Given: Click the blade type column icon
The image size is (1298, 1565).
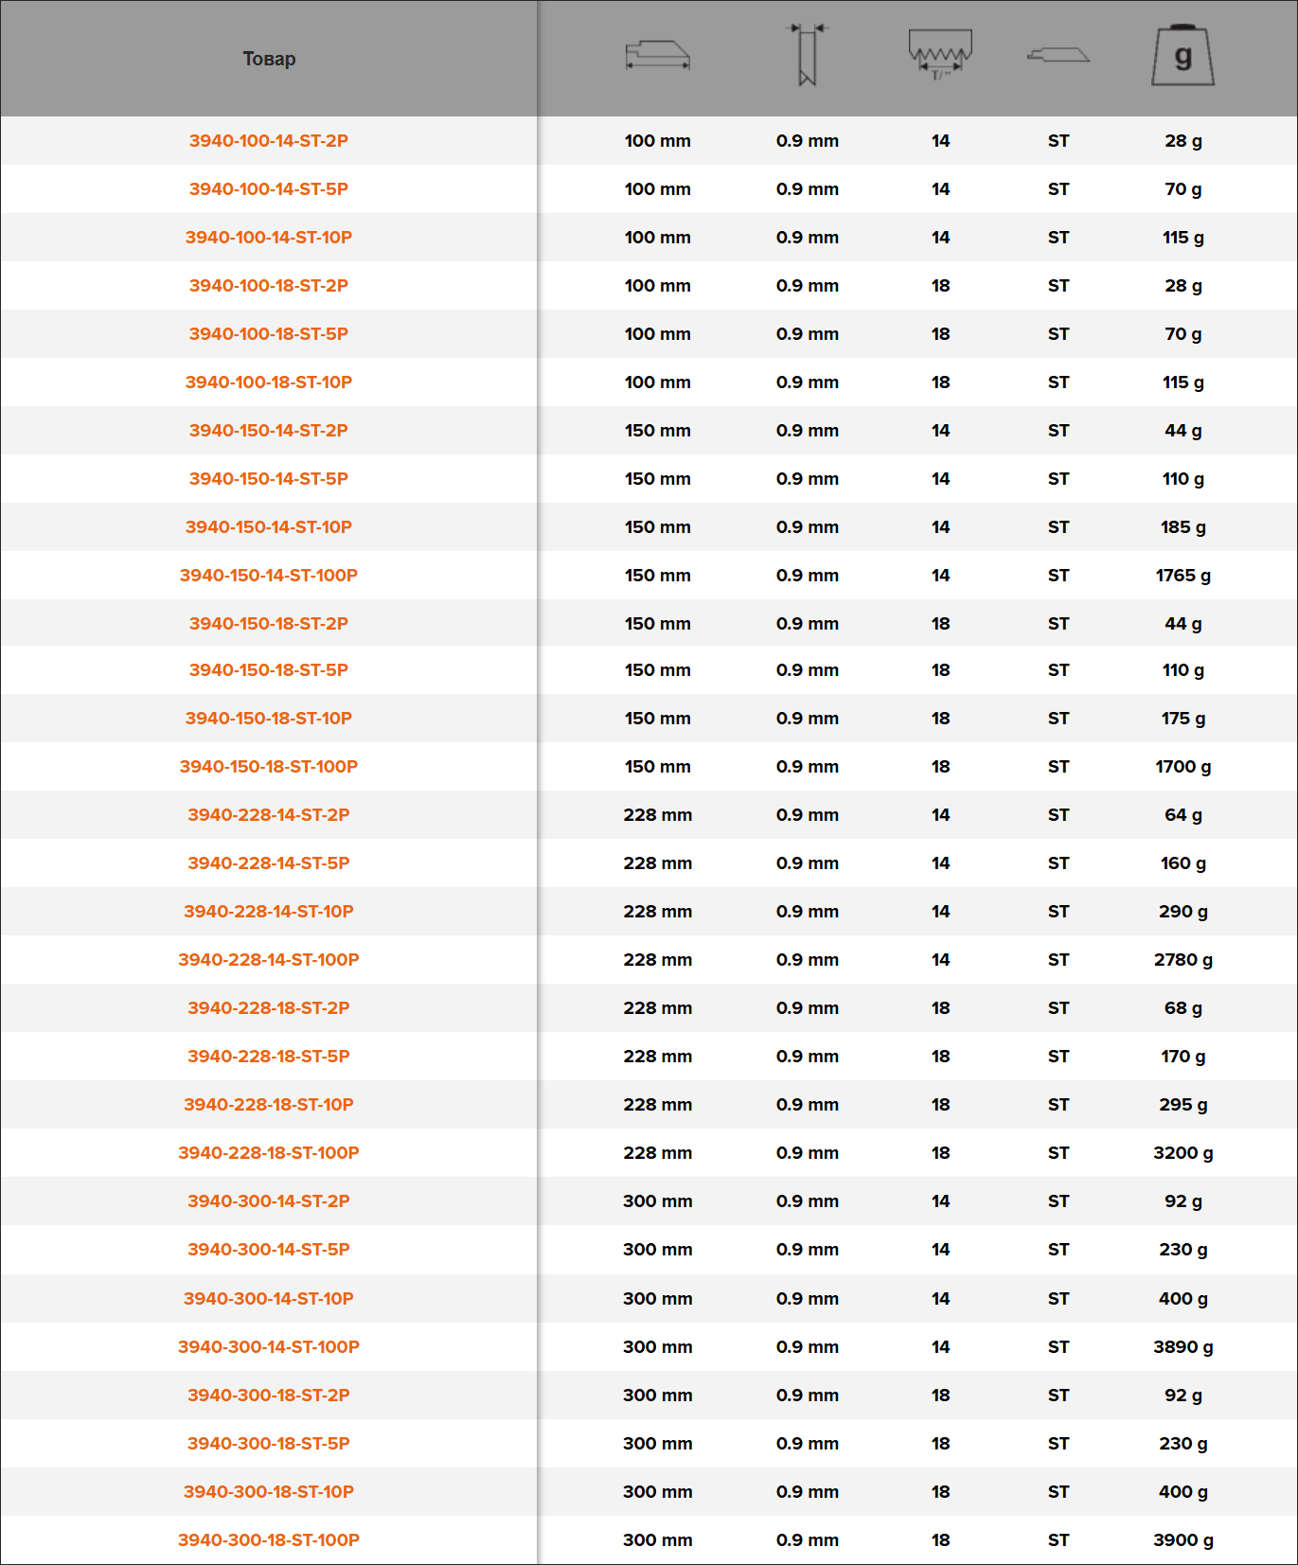Looking at the screenshot, I should 1058,56.
